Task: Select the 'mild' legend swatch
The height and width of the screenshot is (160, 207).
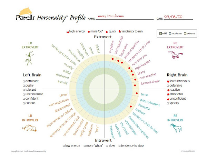Action: (160, 33)
